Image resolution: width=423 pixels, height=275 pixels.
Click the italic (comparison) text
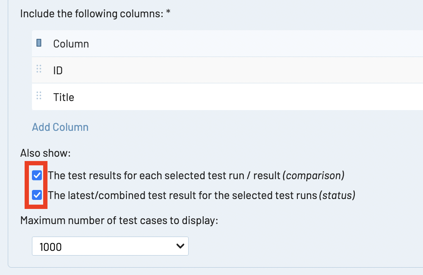pos(313,176)
